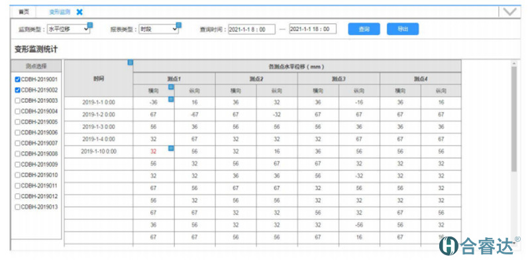
Task: Uncheck the CDBH-2019002 checkbox
Action: click(x=18, y=90)
